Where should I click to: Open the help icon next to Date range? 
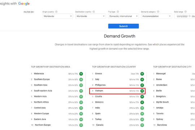point(185,12)
